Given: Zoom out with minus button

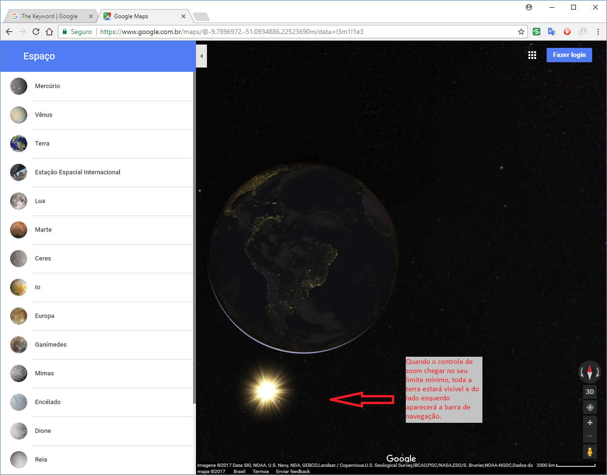Looking at the screenshot, I should 590,436.
